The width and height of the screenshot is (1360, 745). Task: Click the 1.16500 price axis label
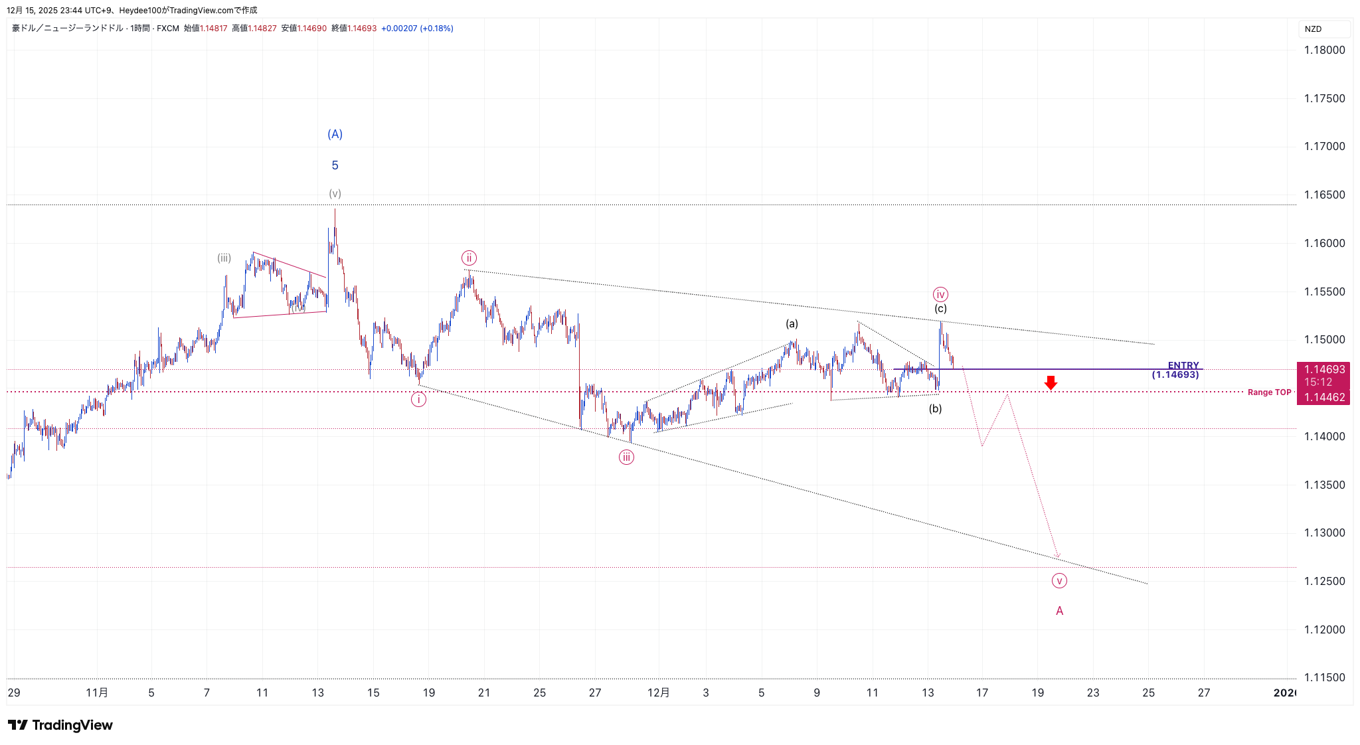[x=1324, y=195]
